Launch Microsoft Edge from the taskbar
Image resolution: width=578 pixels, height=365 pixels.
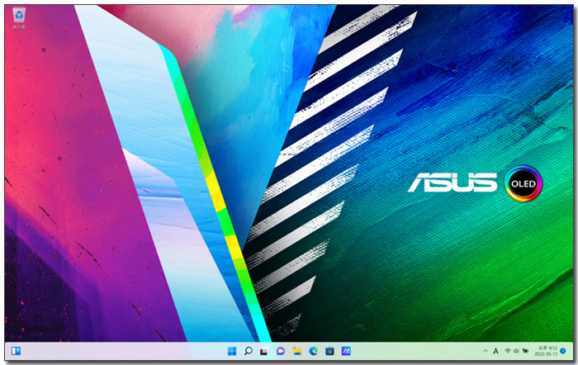coord(313,351)
